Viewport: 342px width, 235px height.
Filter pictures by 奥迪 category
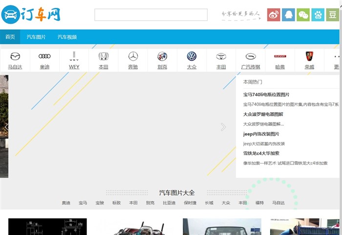tap(66, 203)
